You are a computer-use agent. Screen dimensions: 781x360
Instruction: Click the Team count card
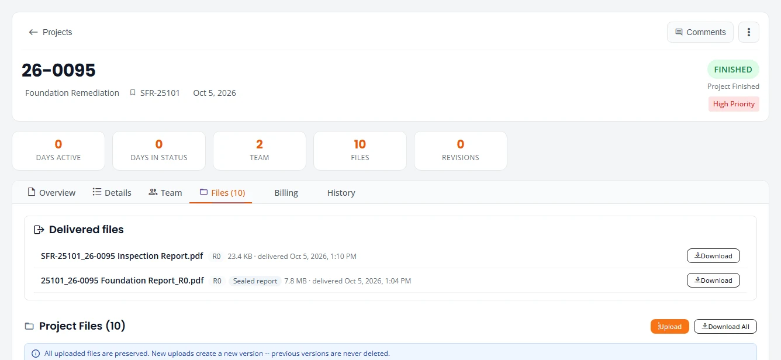(260, 151)
